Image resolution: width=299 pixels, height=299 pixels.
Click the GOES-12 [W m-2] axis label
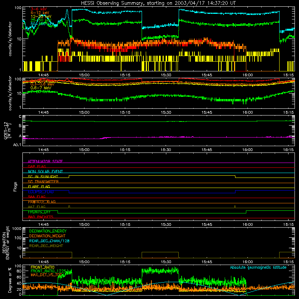[x=7, y=130]
